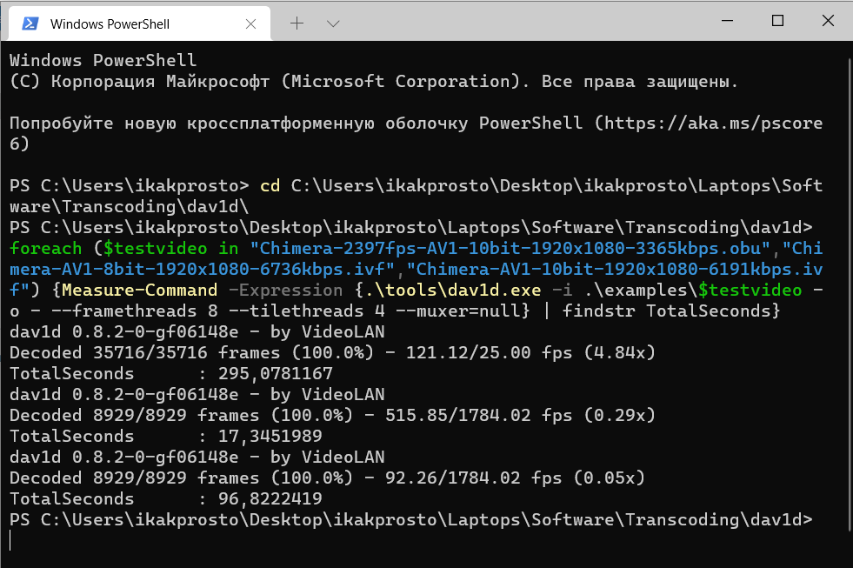Viewport: 853px width, 568px height.
Task: Click the green foreach keyword
Action: 46,248
